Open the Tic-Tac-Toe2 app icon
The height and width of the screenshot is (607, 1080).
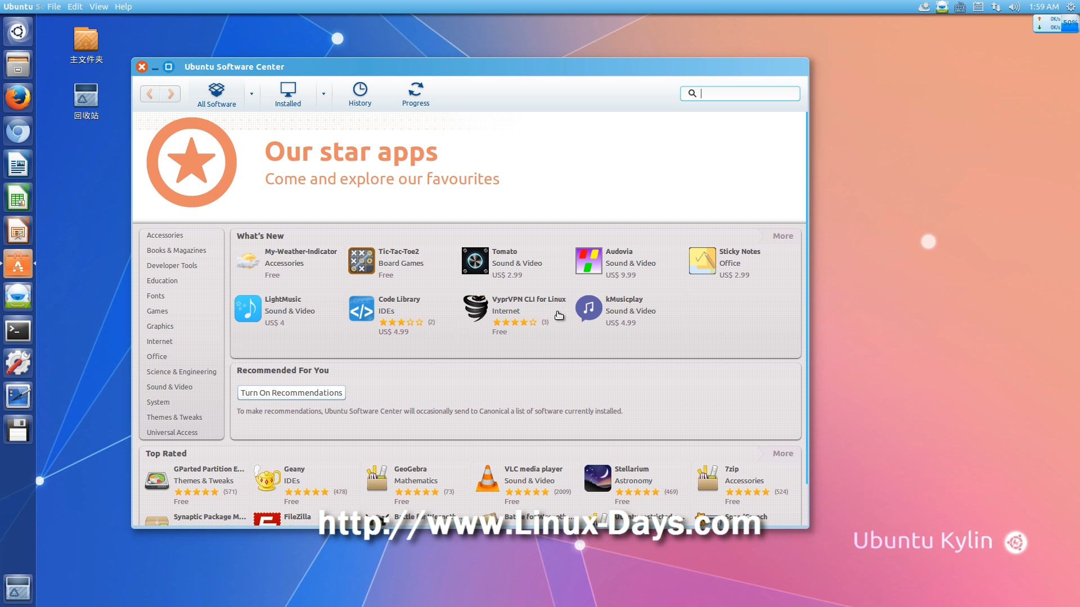(x=362, y=261)
